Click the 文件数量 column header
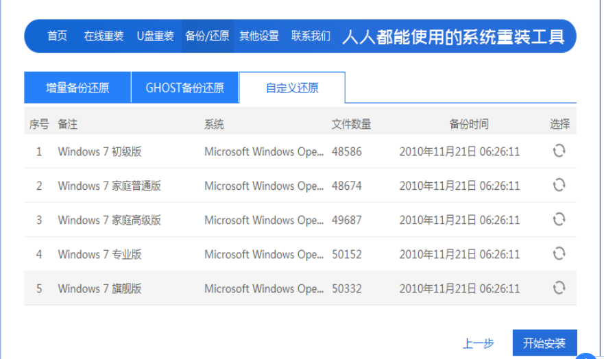604x359 pixels. [351, 124]
